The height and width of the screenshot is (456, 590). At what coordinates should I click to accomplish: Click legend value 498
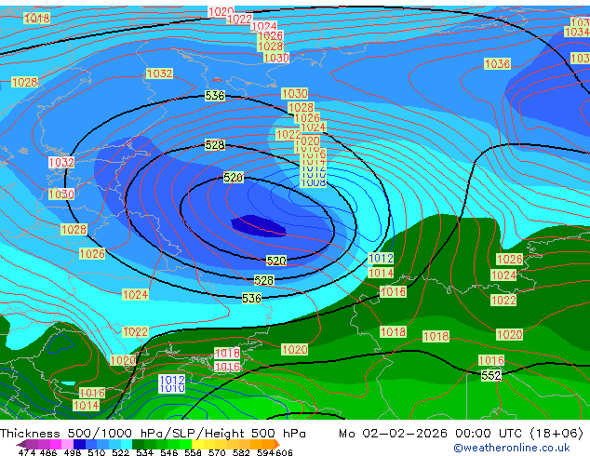coord(73,452)
